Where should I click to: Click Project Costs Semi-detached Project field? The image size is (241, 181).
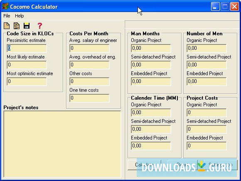(x=207, y=129)
